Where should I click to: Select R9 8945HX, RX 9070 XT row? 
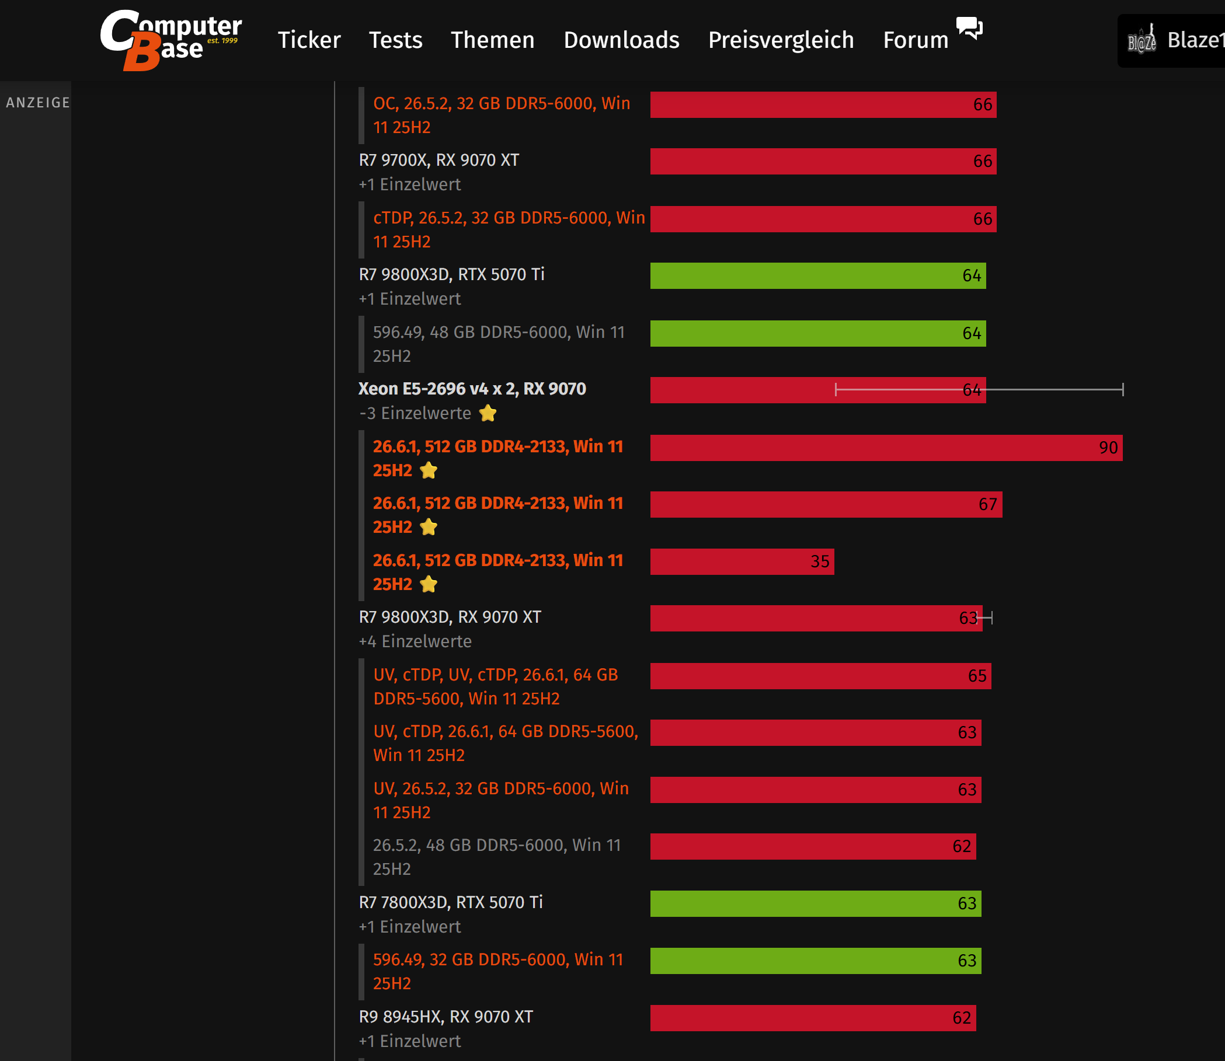coord(446,1017)
